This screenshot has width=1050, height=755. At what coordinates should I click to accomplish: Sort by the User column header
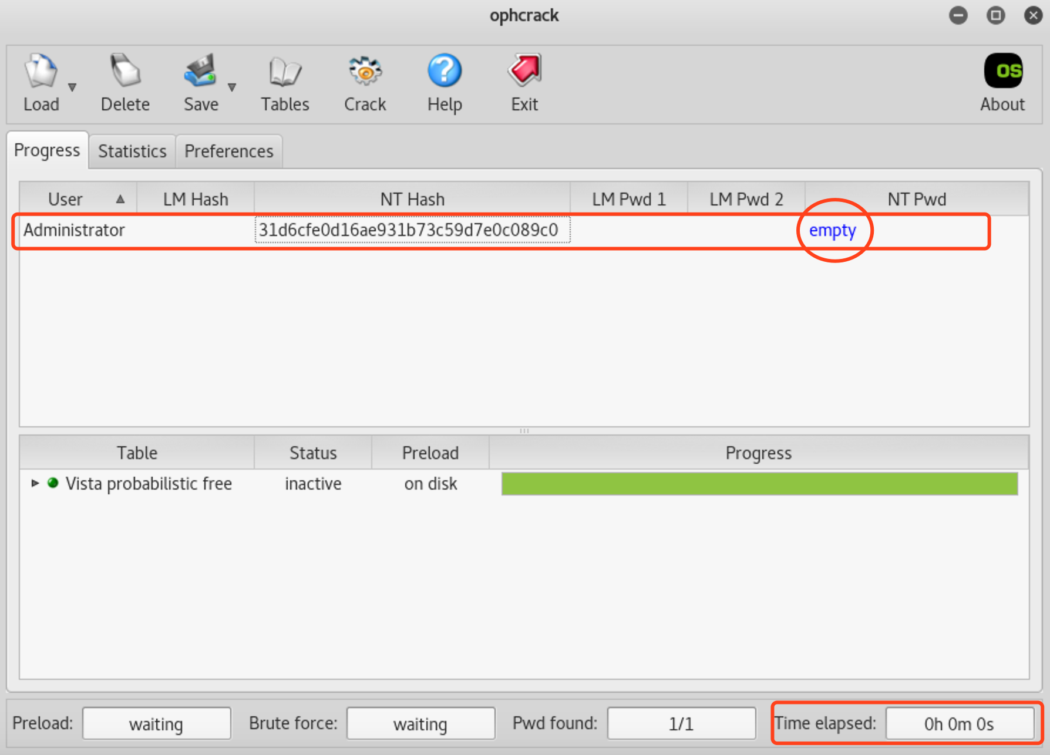(x=78, y=199)
